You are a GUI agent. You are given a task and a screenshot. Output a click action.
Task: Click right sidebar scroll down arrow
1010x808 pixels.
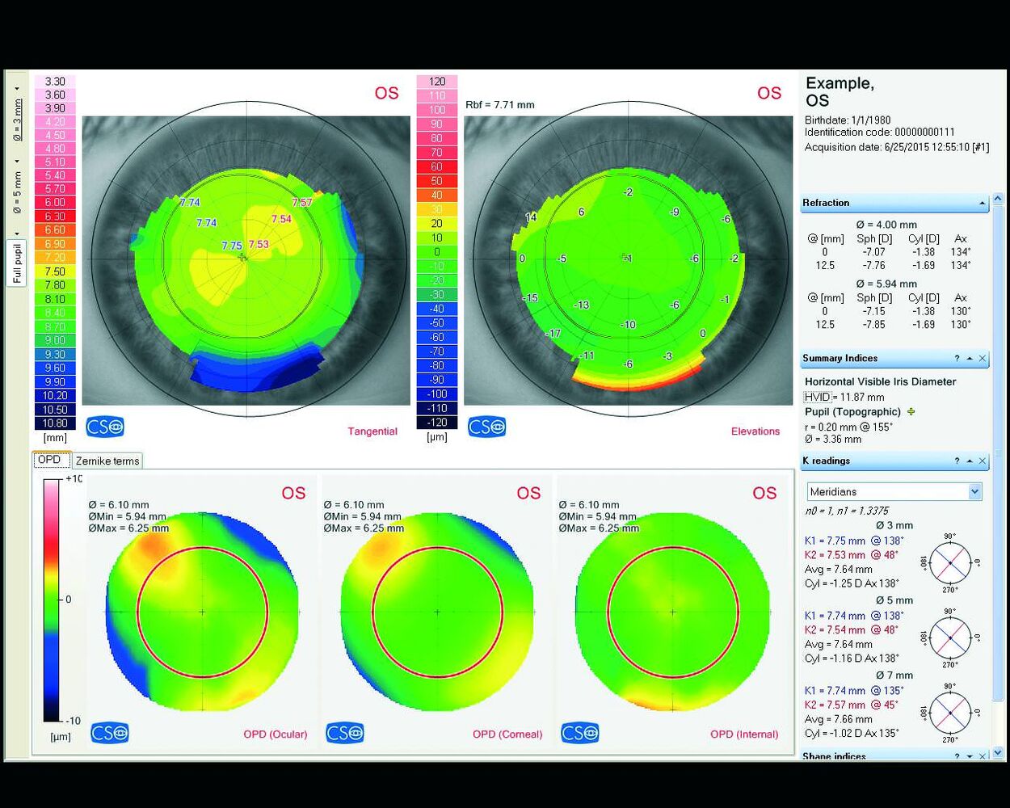[x=998, y=752]
